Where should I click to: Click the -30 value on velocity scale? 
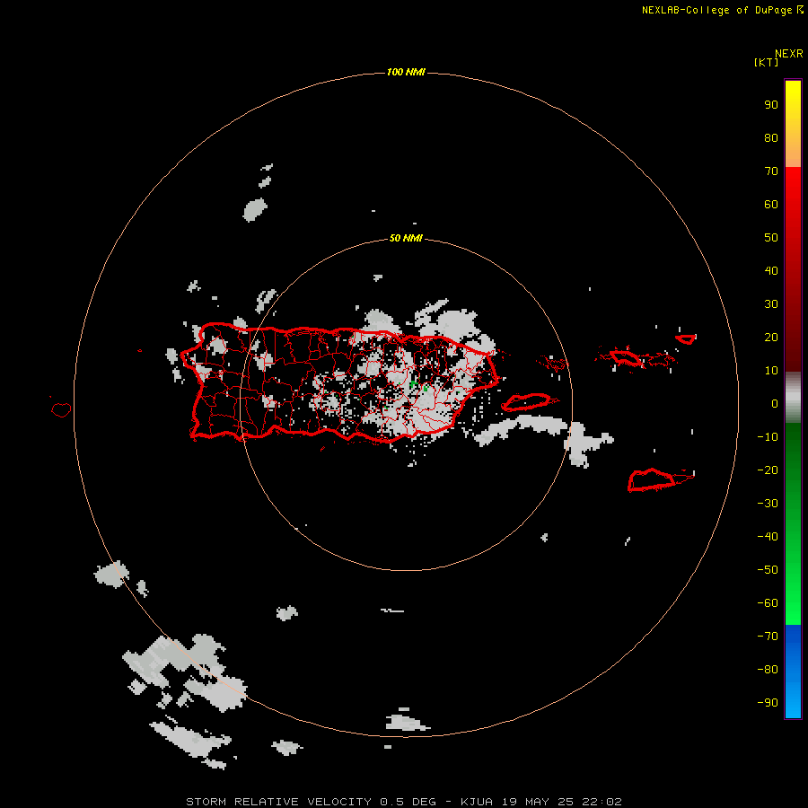[768, 504]
